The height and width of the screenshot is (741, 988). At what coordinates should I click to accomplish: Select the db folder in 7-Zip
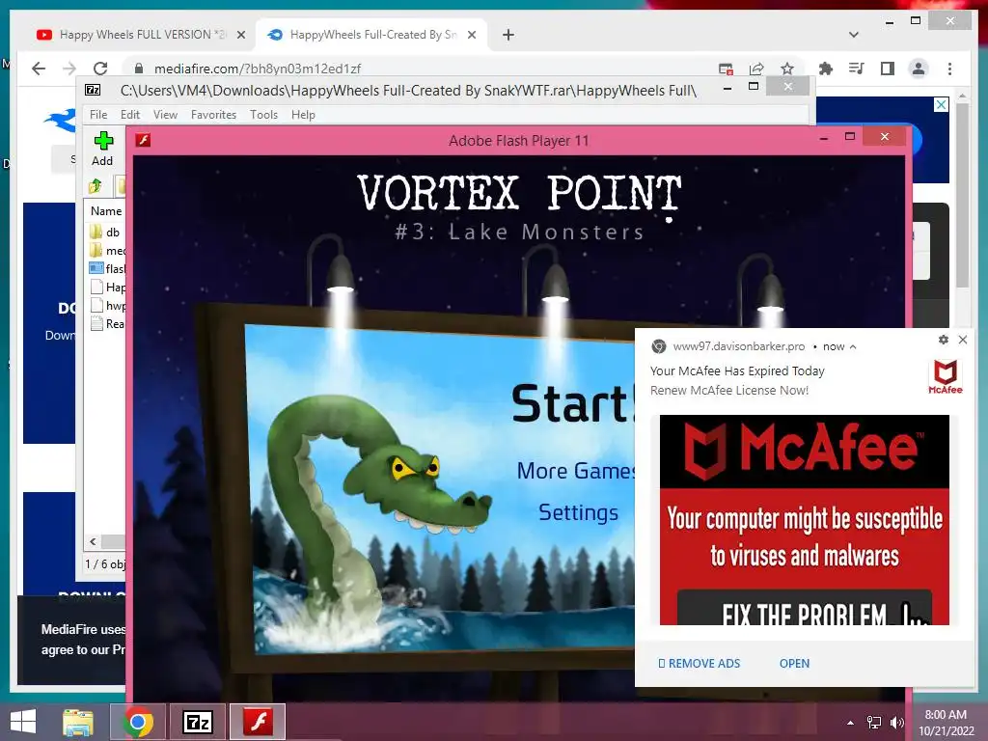coord(105,232)
